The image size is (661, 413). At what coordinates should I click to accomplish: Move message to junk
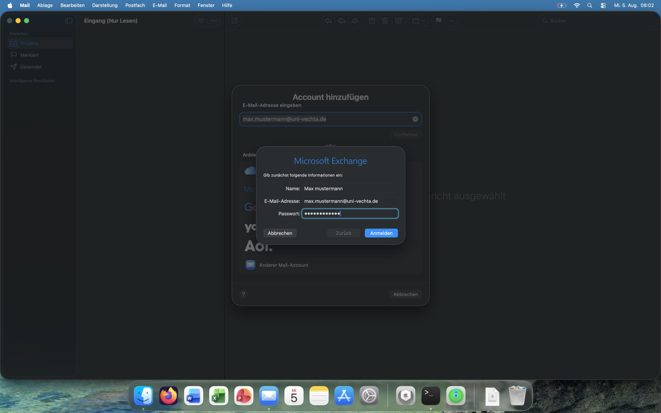pyautogui.click(x=398, y=21)
